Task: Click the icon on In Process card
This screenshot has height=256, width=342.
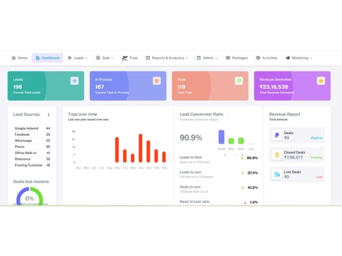Action: pyautogui.click(x=157, y=81)
